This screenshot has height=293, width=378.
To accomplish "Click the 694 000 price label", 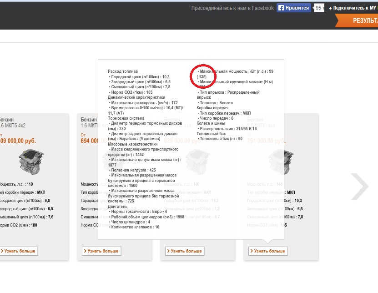I will [89, 141].
